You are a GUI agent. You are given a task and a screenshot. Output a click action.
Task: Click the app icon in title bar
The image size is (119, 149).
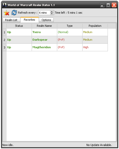pyautogui.click(x=5, y=5)
